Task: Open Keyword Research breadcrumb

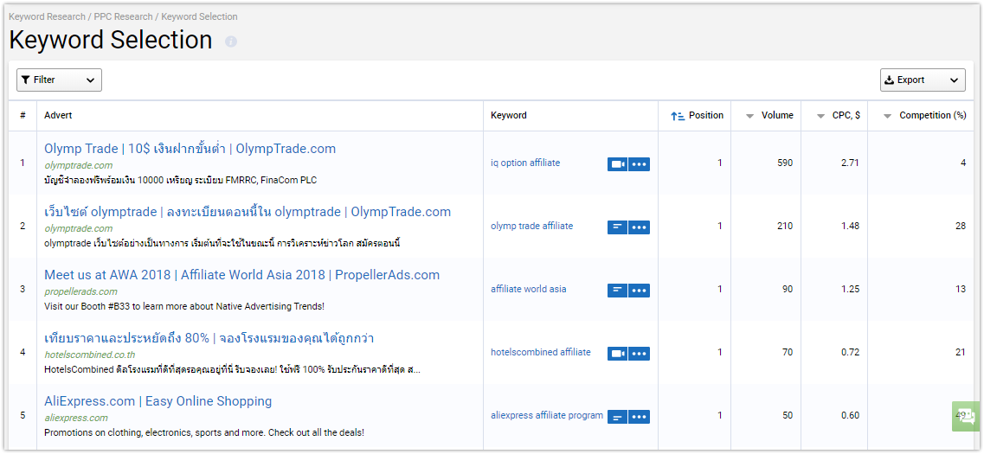Action: tap(47, 17)
